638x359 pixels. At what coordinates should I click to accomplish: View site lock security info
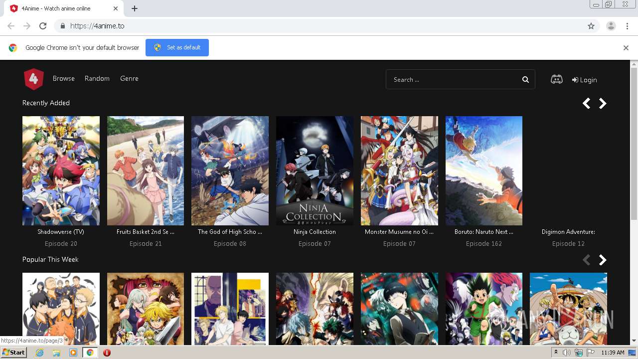tap(62, 26)
